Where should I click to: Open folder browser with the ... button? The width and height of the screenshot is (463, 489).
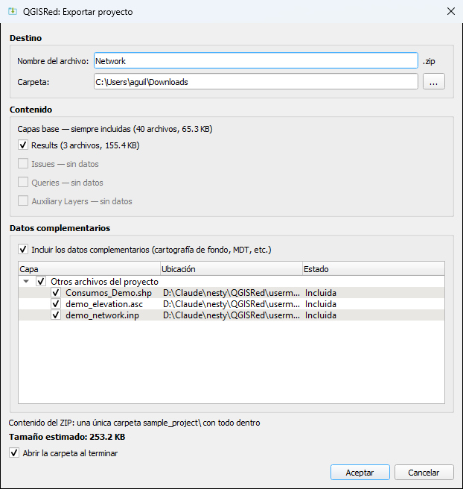pyautogui.click(x=434, y=82)
